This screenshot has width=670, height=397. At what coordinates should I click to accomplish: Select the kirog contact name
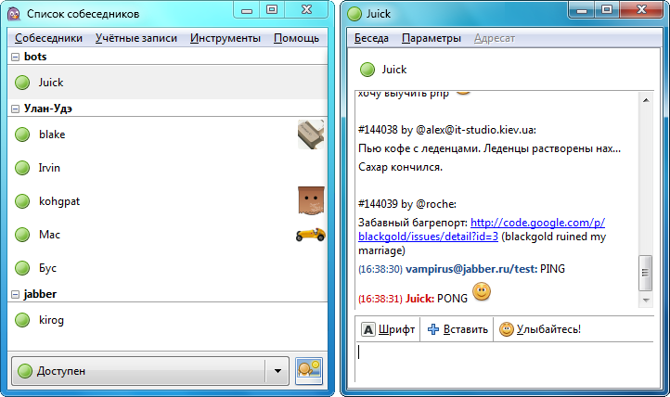51,320
